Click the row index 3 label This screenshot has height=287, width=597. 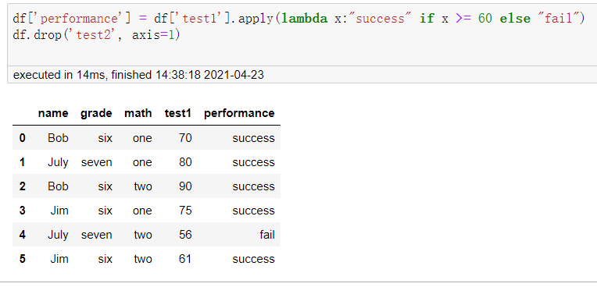(23, 211)
